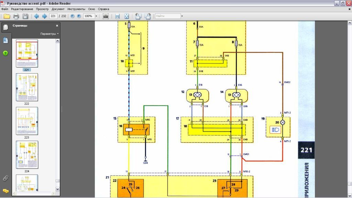
Task: Click the thumbnail panel scroll-up arrow
Action: [58, 41]
